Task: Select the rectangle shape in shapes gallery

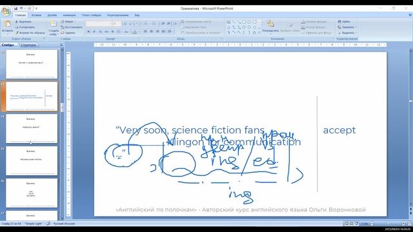Action: coord(244,22)
